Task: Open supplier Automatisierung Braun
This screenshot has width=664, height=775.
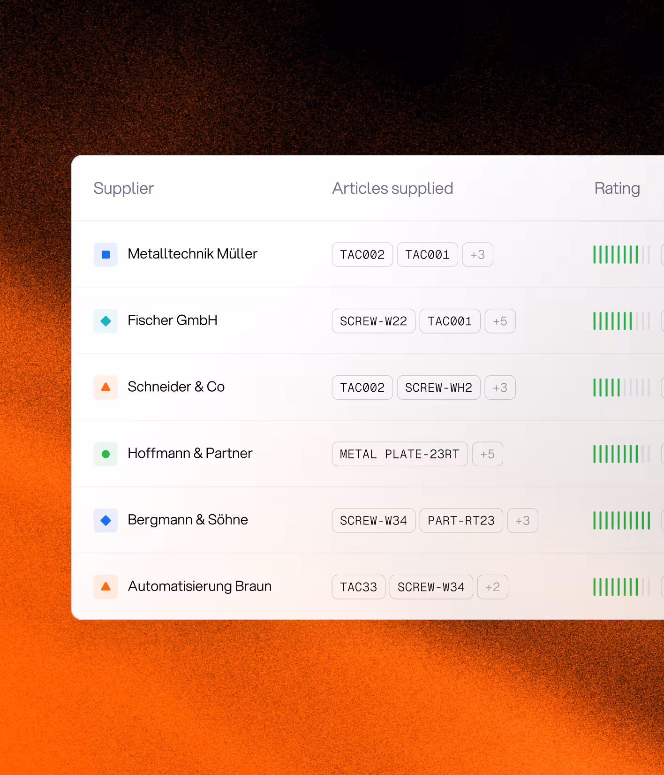Action: tap(200, 586)
